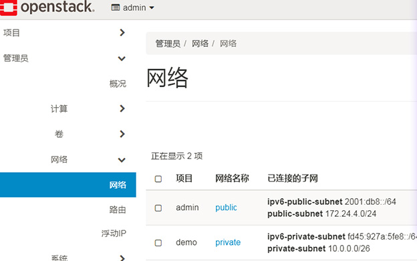417x261 pixels.
Task: Click the 计算 sidebar label
Action: (59, 108)
